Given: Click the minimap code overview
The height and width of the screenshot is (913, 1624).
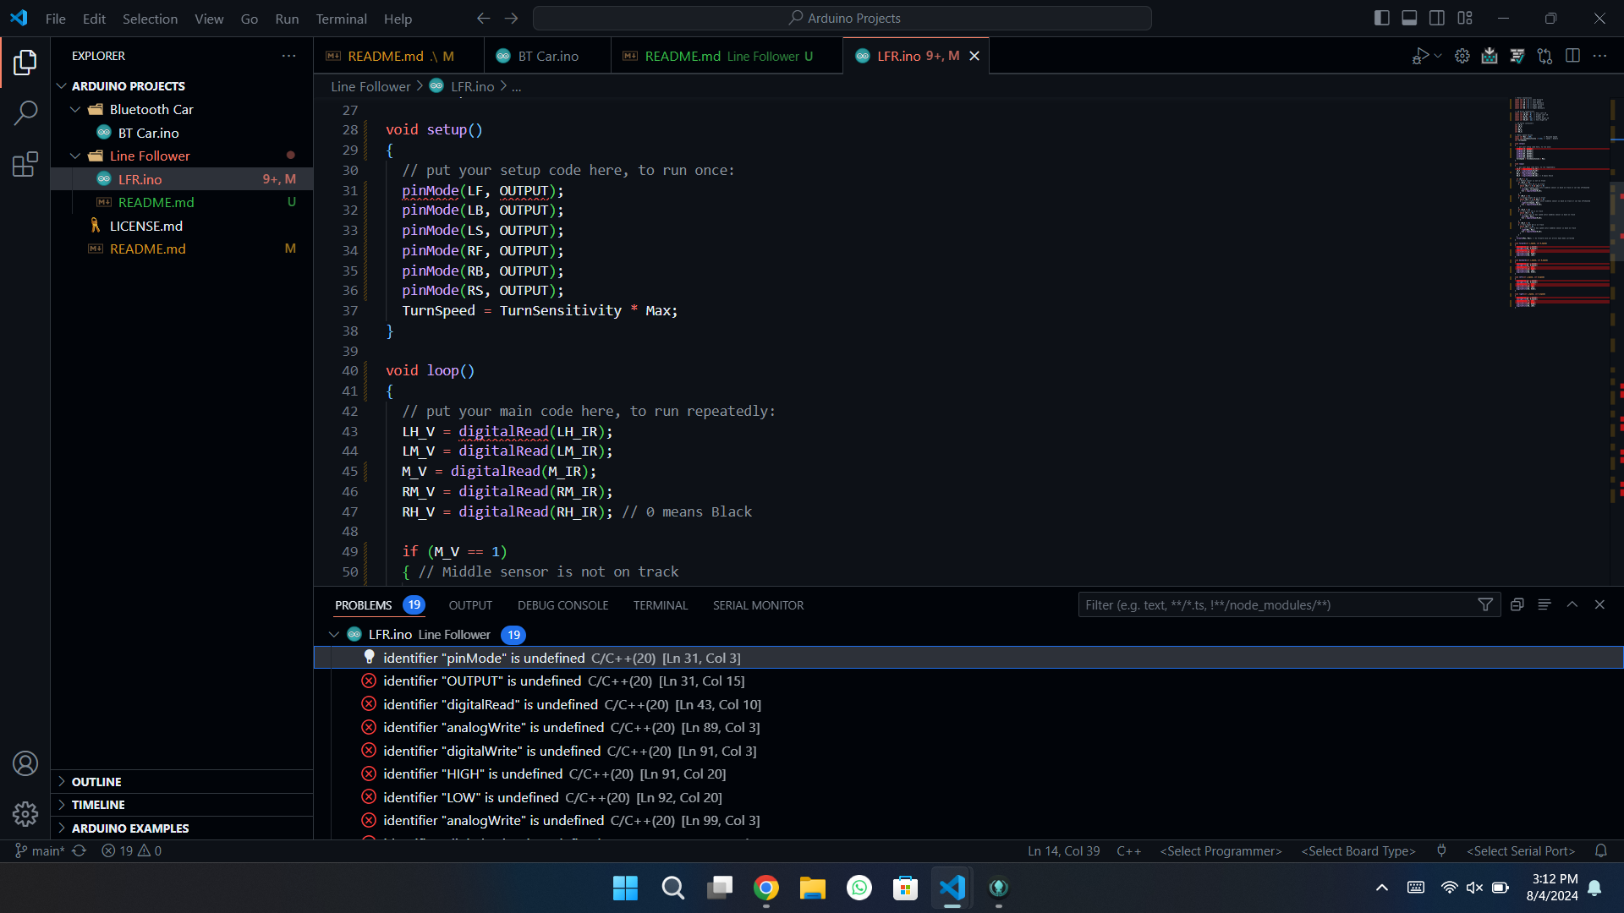Looking at the screenshot, I should click(1558, 203).
